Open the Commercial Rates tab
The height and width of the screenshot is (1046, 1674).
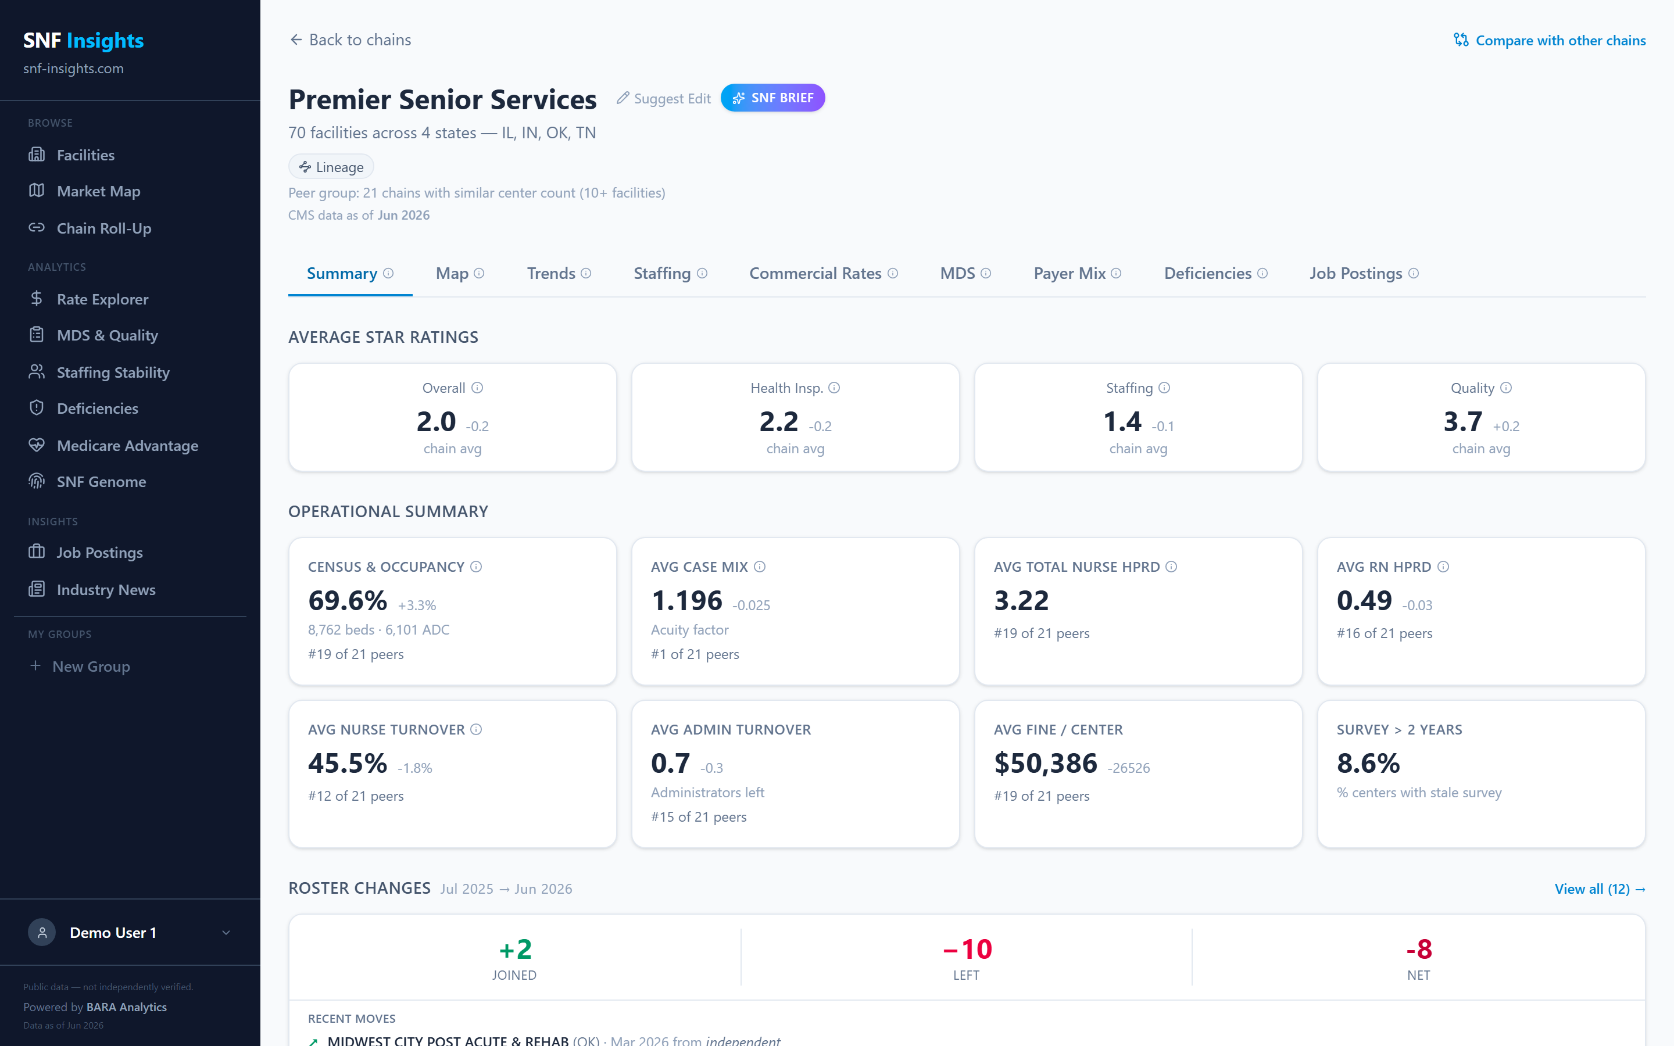tap(823, 273)
